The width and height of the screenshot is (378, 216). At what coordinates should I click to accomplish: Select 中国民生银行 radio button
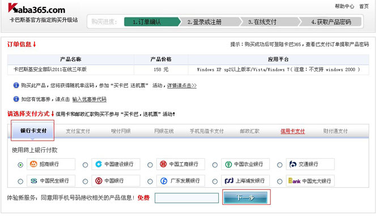[20, 182]
